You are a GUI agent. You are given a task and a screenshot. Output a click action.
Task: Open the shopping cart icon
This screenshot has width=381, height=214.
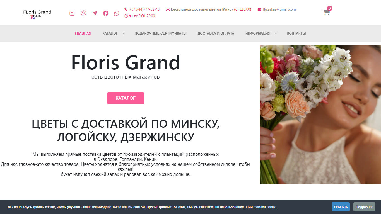click(326, 12)
